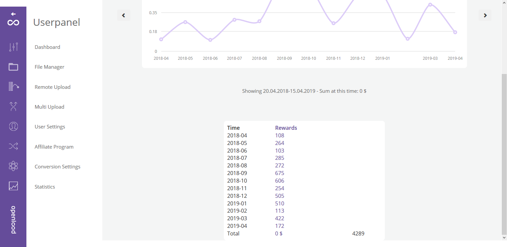This screenshot has height=247, width=507.
Task: Open Remote Upload page
Action: [x=52, y=87]
